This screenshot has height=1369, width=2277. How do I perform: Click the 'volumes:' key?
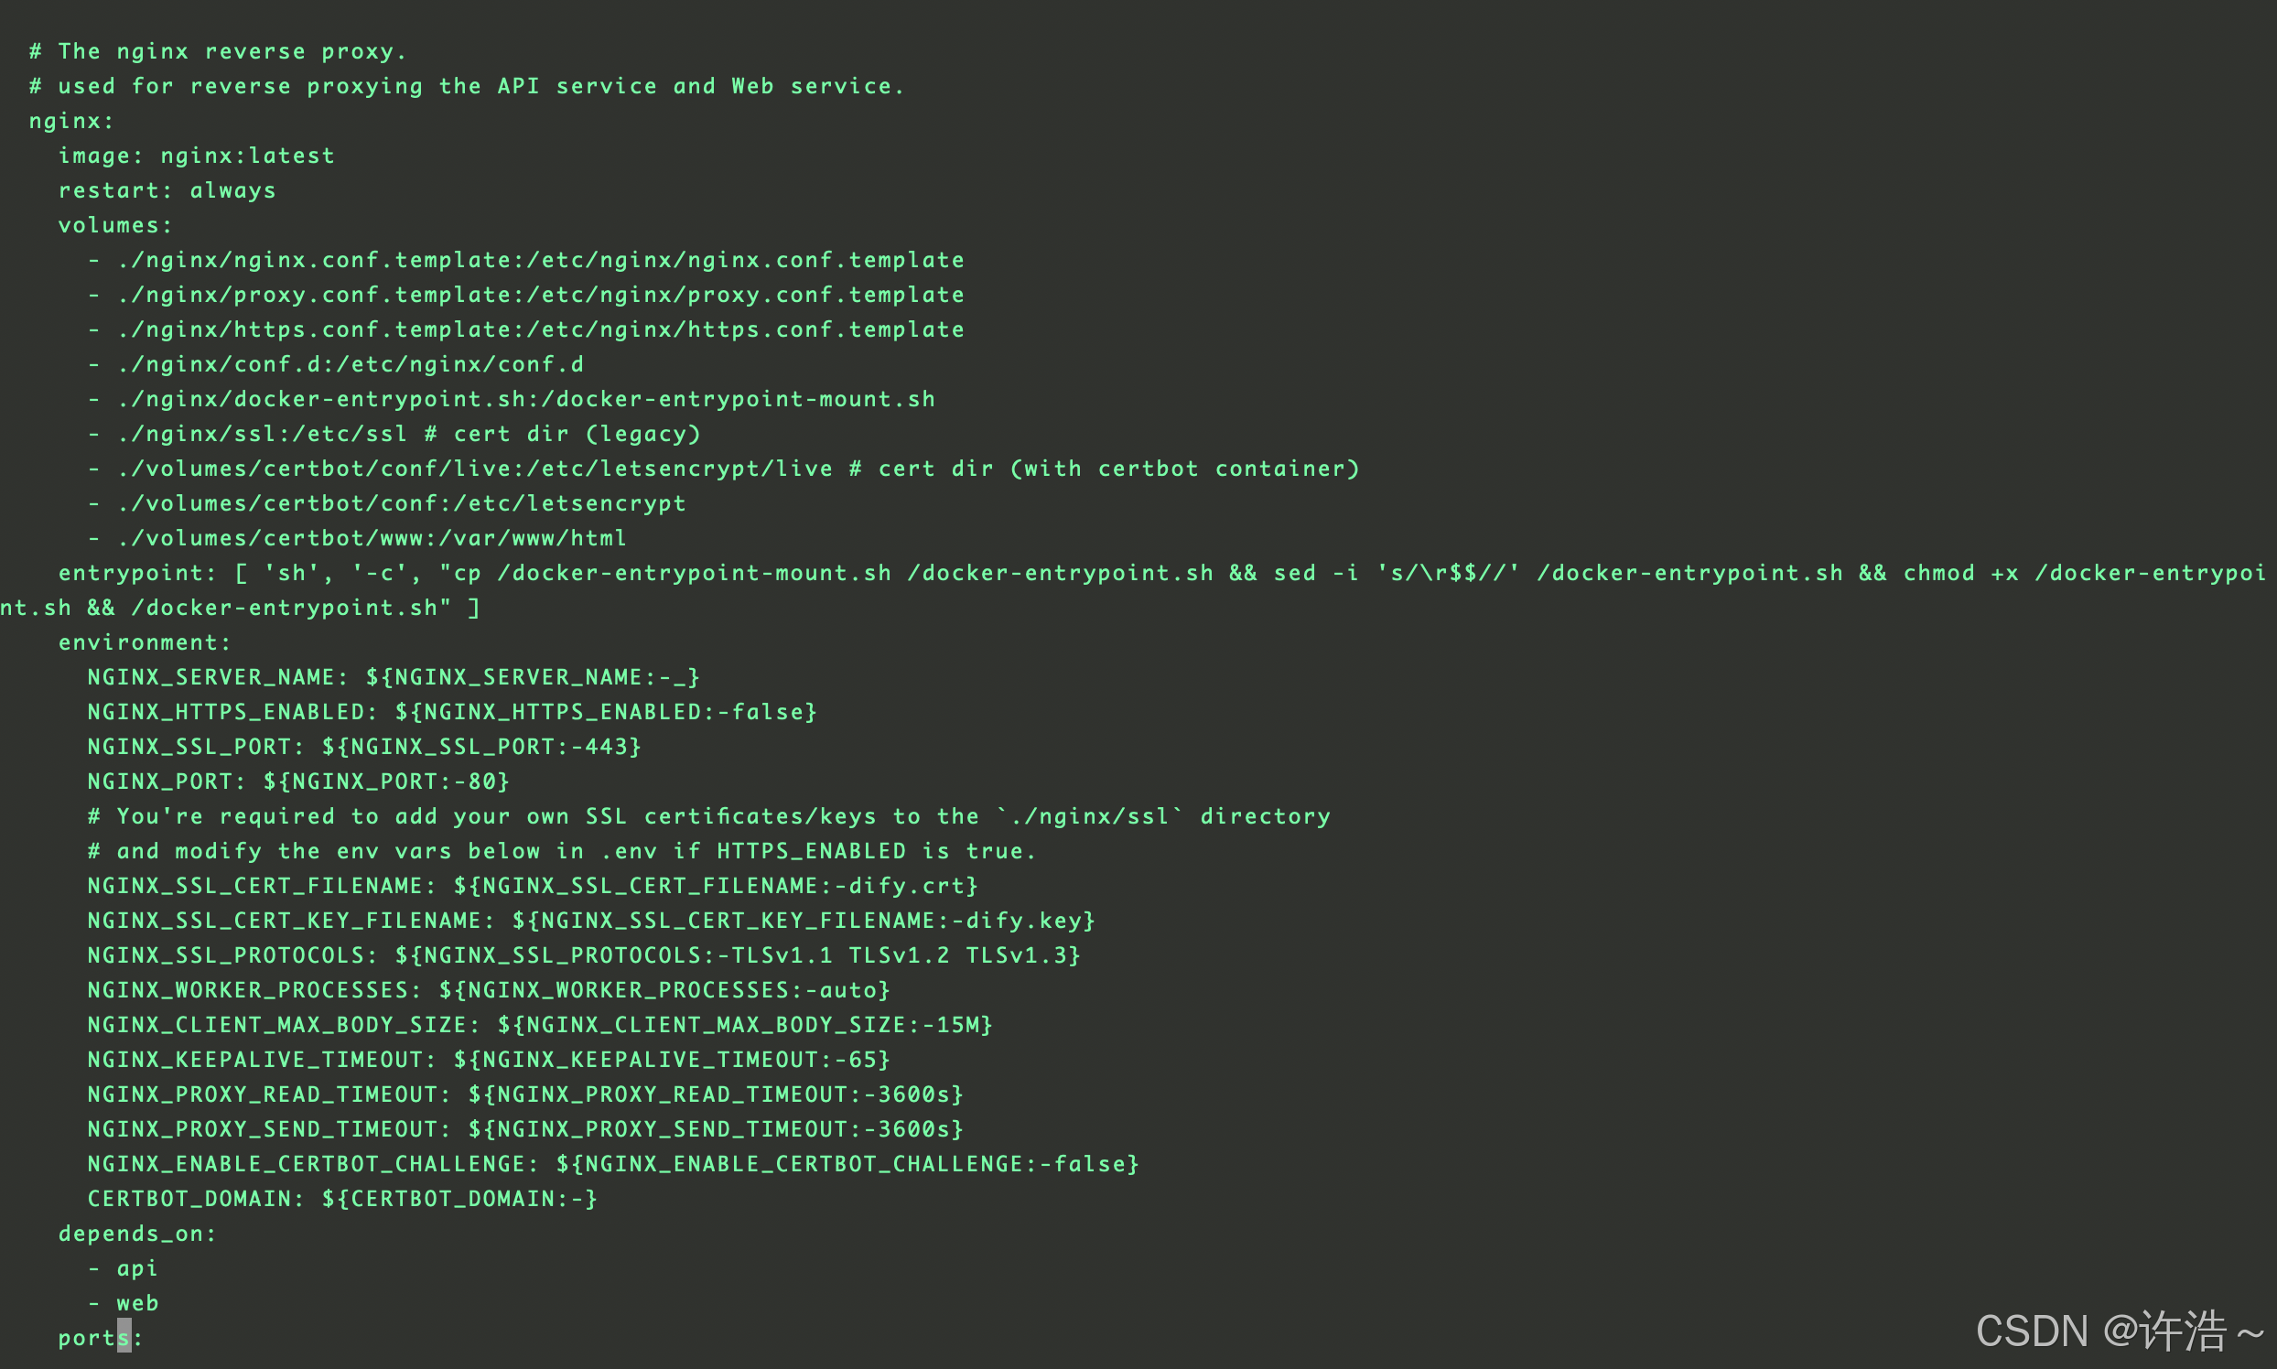[x=115, y=225]
